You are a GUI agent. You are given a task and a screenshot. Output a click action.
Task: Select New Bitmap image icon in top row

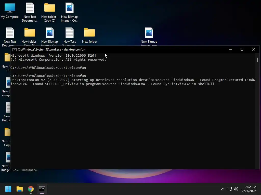pyautogui.click(x=69, y=12)
